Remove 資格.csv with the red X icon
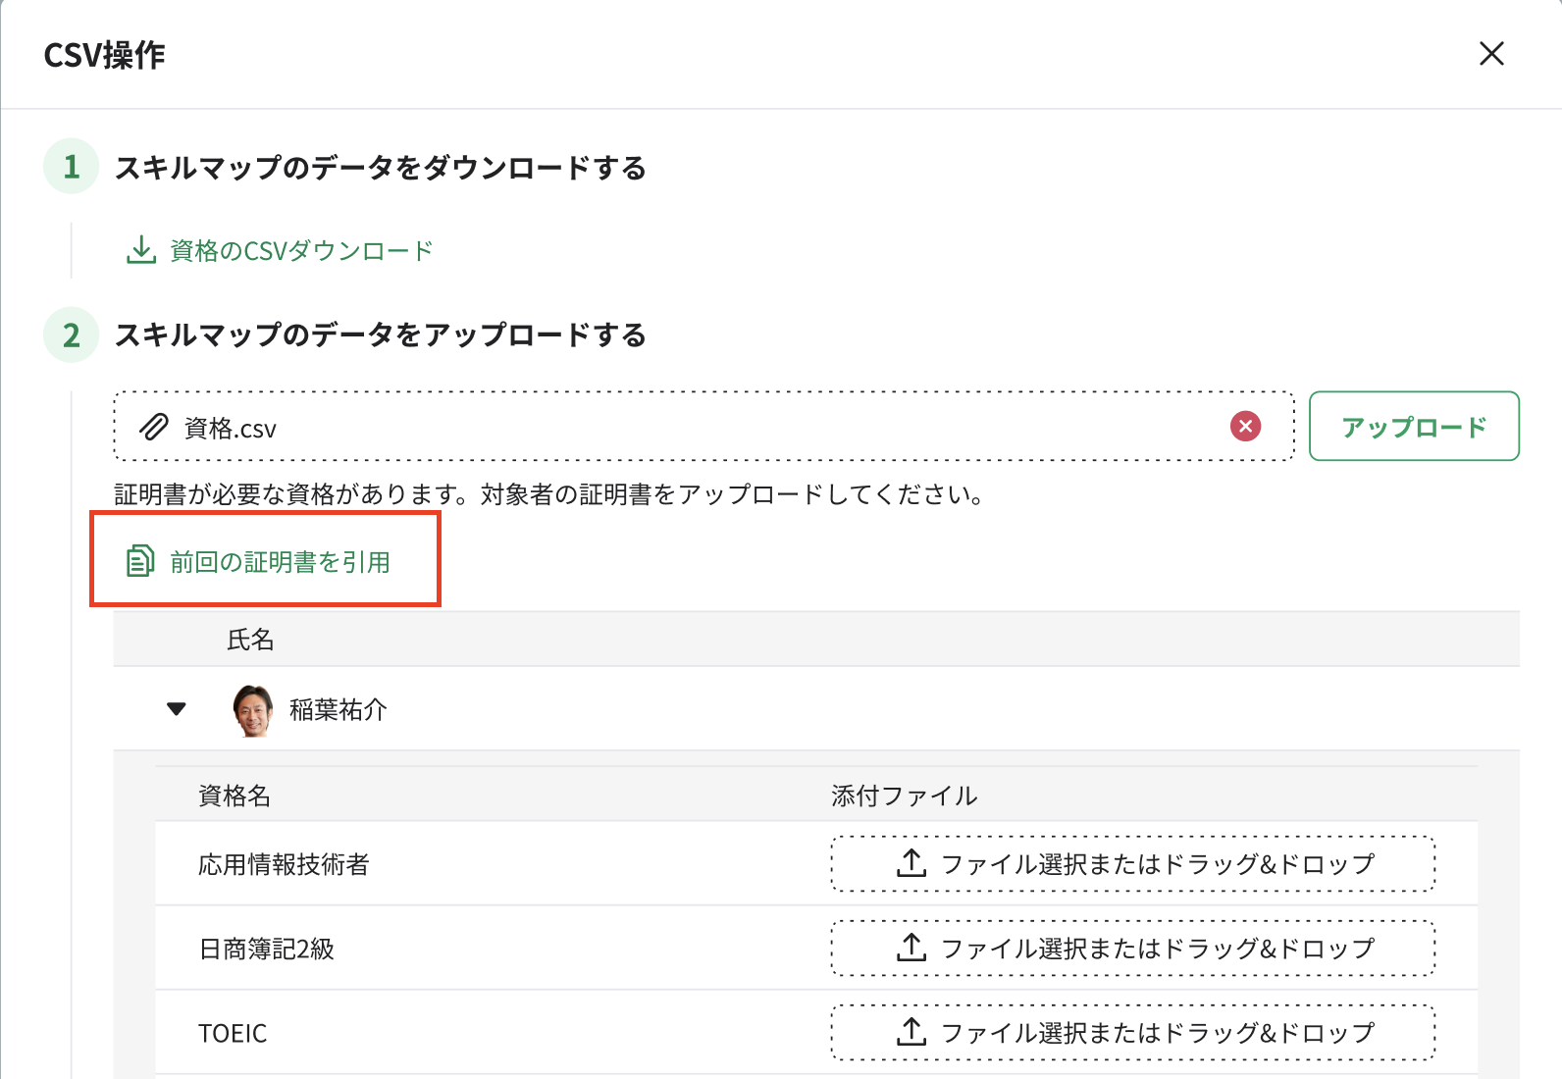The height and width of the screenshot is (1079, 1562). tap(1245, 427)
